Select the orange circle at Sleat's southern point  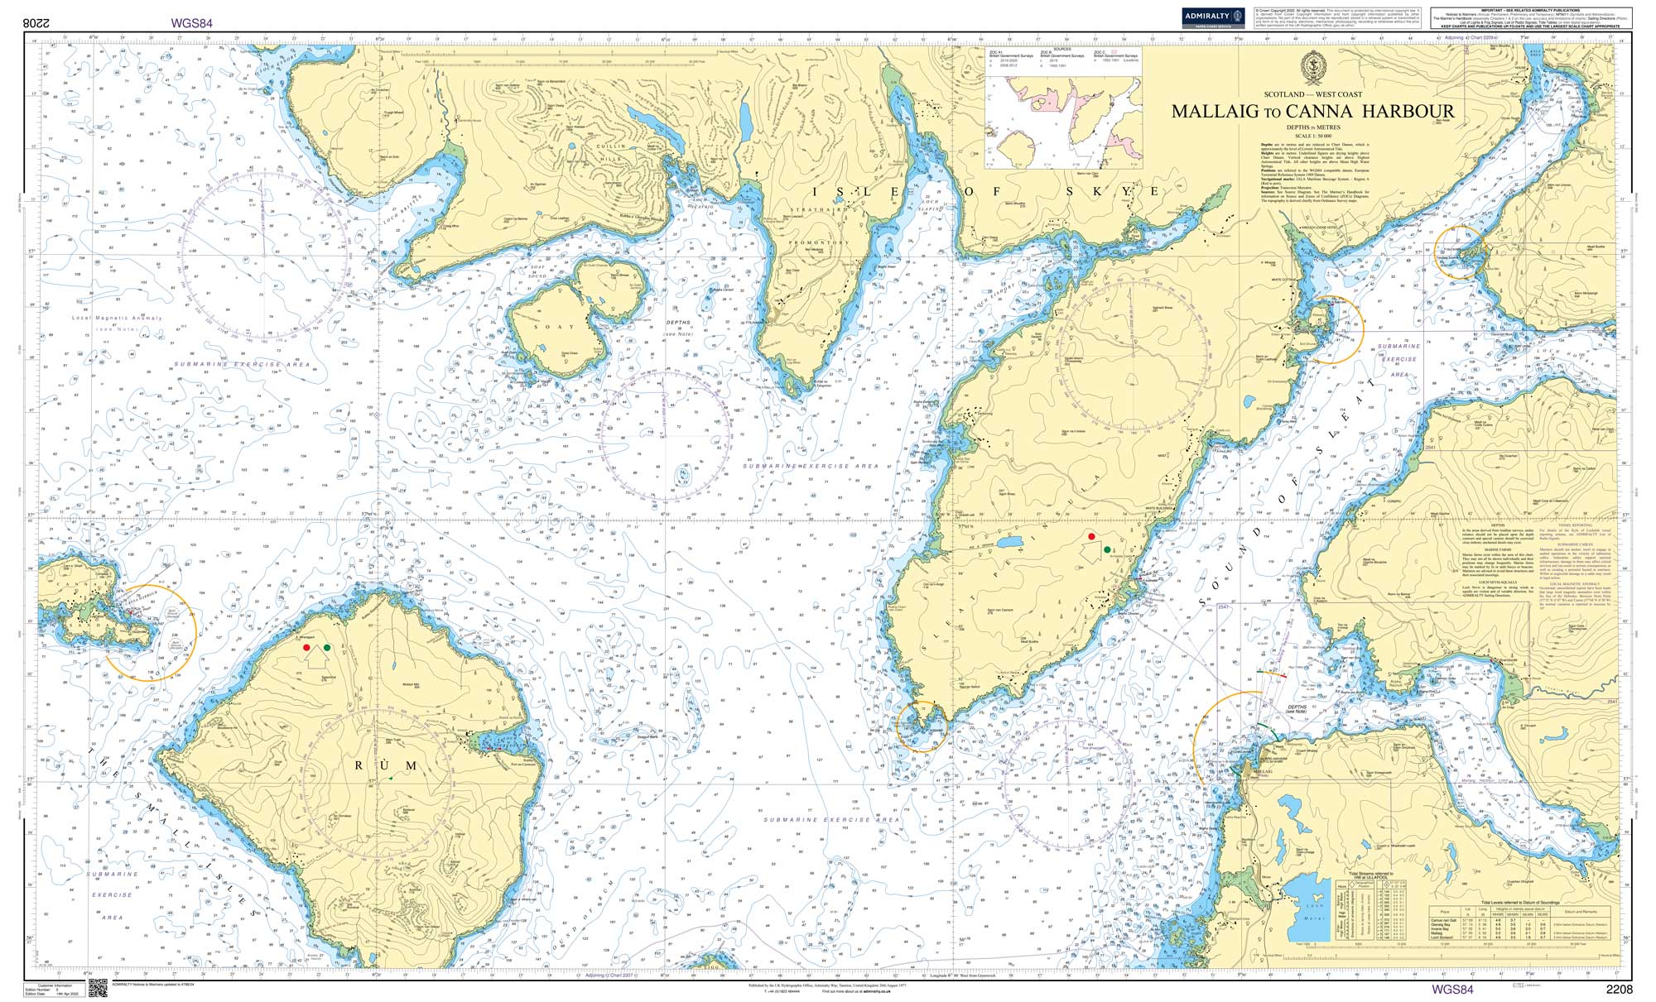[922, 726]
